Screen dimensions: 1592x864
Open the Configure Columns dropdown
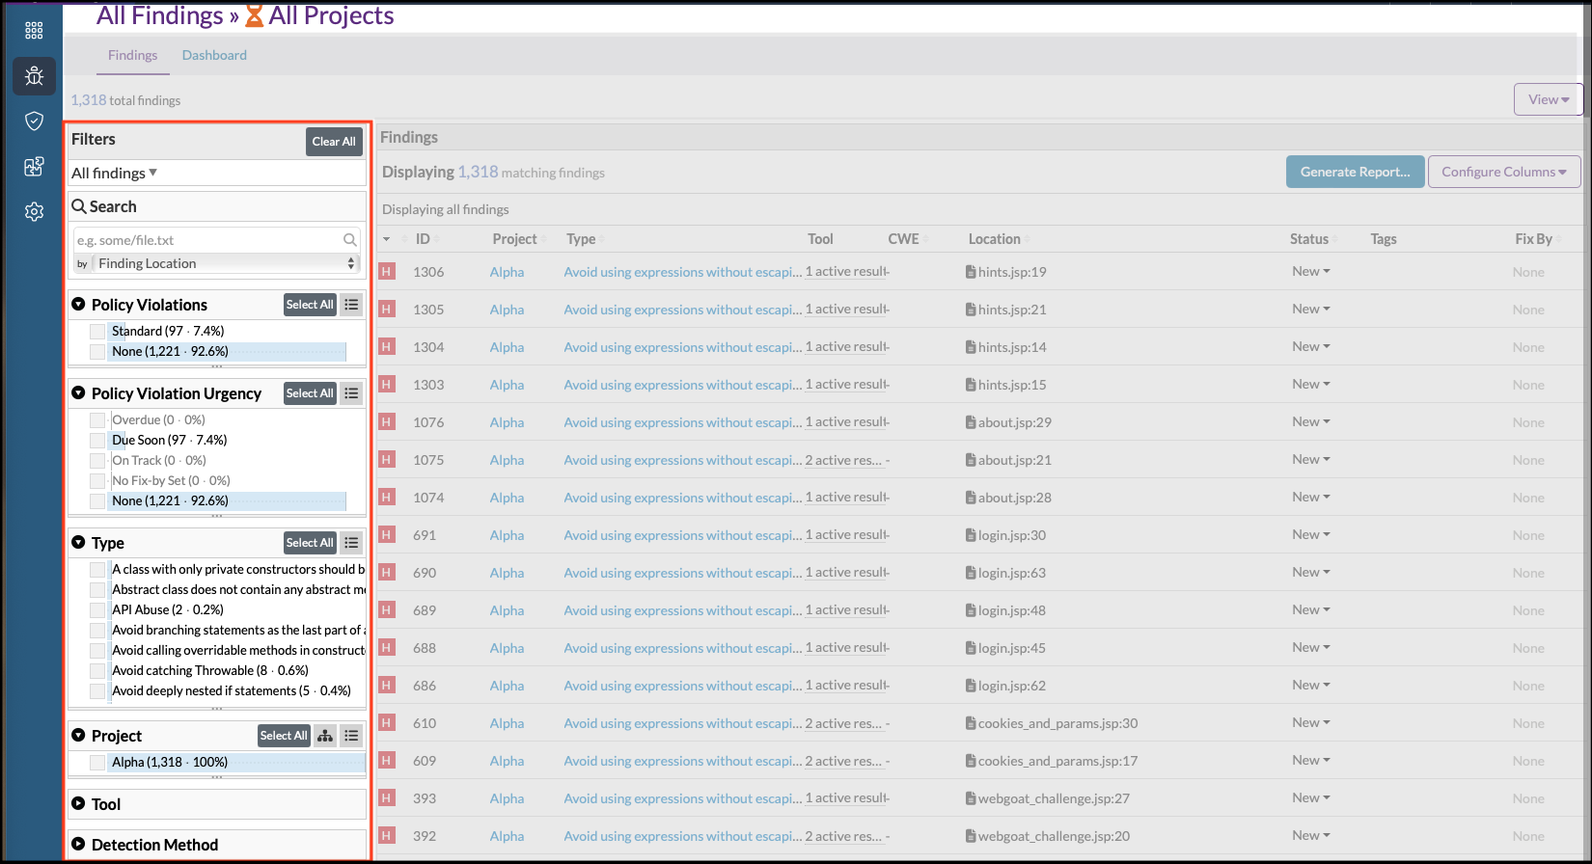(x=1503, y=172)
